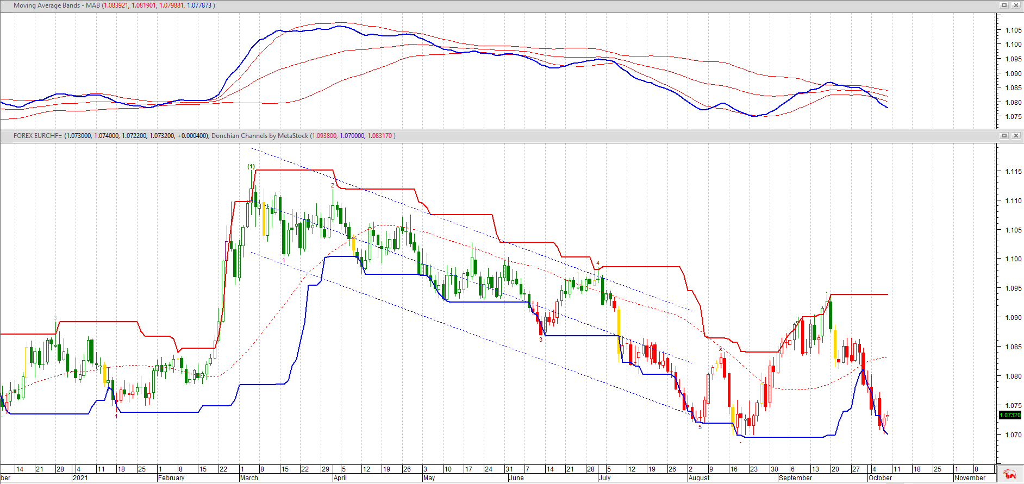This screenshot has width=1024, height=484.
Task: Select the (1) wave label at the March peak
Action: [x=251, y=166]
